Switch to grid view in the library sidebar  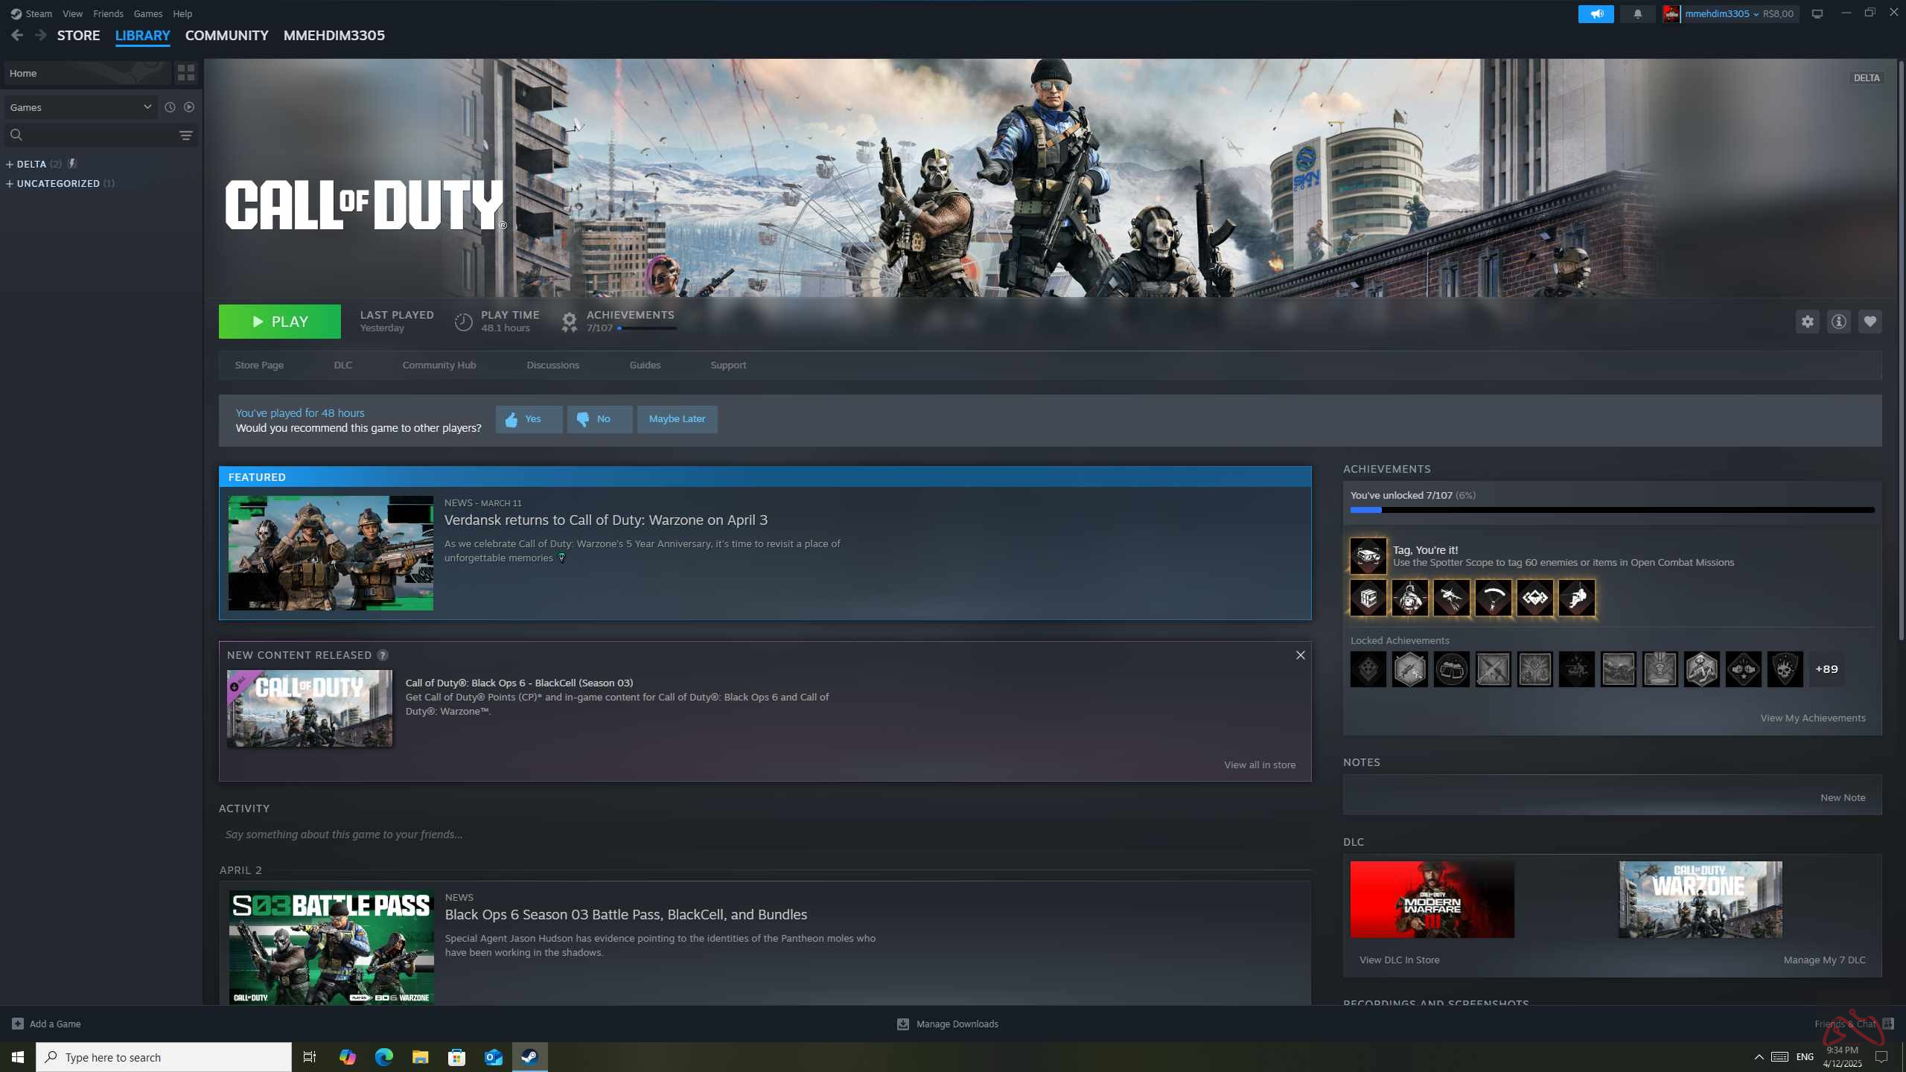(185, 73)
